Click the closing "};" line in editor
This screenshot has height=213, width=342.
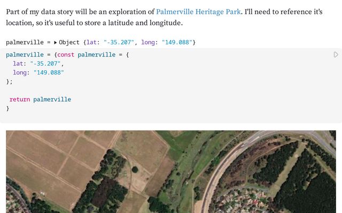click(x=9, y=81)
